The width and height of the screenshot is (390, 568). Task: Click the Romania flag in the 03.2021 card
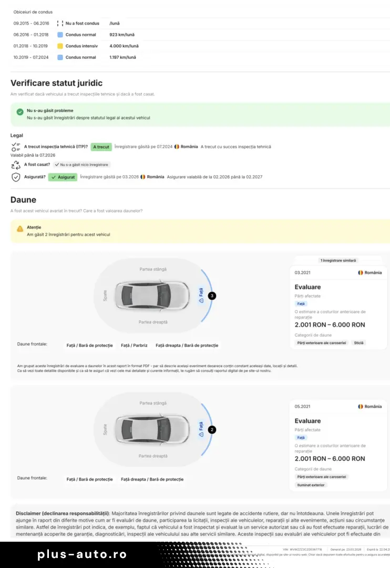click(x=361, y=273)
